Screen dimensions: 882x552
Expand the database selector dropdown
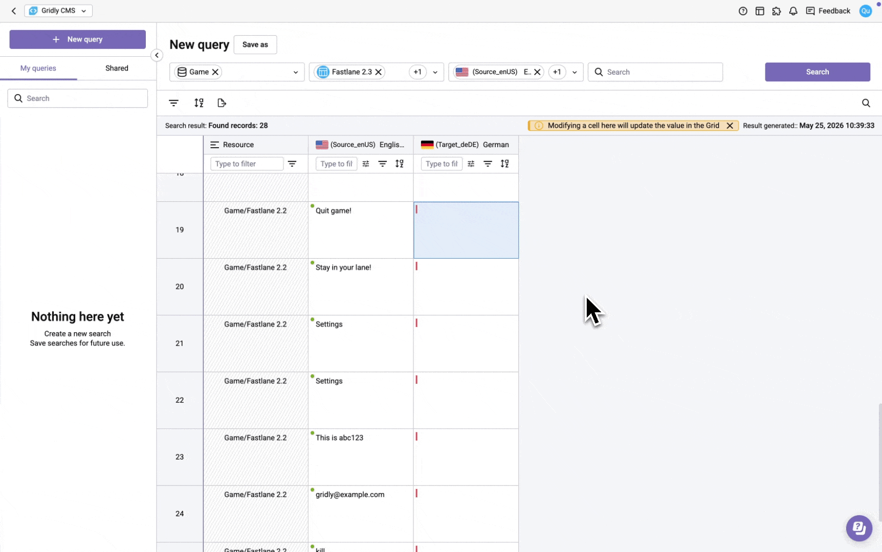[296, 72]
